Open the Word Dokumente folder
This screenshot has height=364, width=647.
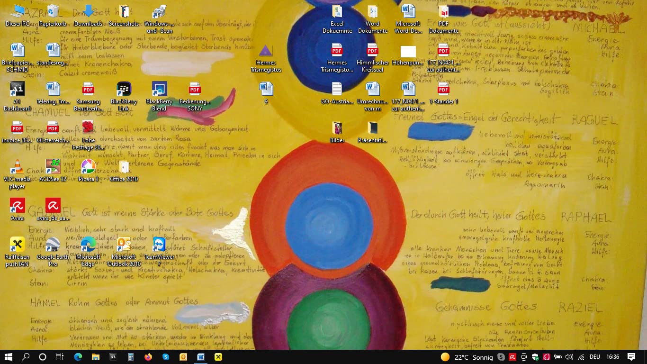pyautogui.click(x=373, y=19)
